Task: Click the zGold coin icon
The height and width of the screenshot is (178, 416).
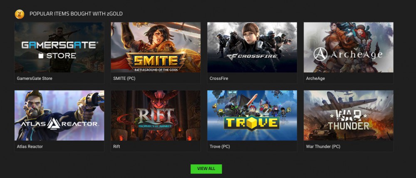Action: point(20,14)
